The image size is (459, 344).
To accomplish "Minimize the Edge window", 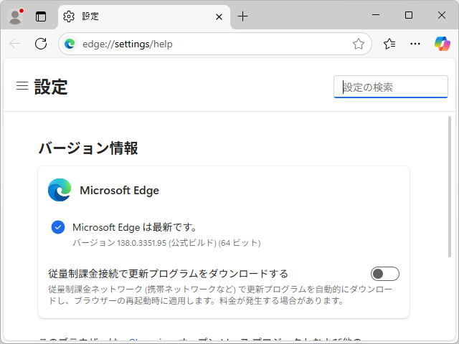I will coord(376,15).
